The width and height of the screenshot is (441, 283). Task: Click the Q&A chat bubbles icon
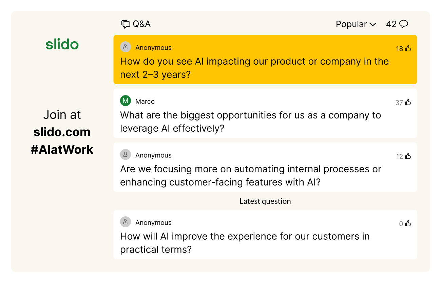coord(126,24)
